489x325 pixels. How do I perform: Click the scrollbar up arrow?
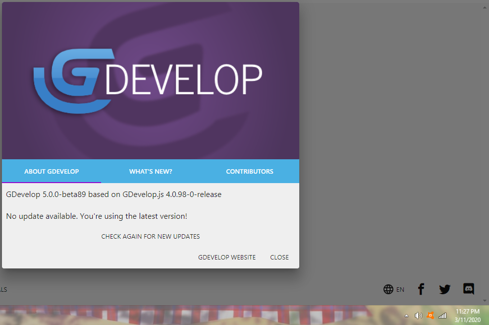(x=485, y=7)
